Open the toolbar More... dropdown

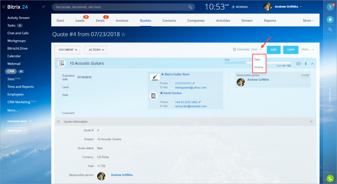point(307,49)
